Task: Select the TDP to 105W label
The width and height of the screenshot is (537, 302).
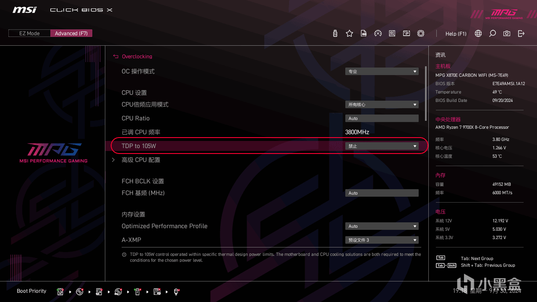Action: (139, 146)
